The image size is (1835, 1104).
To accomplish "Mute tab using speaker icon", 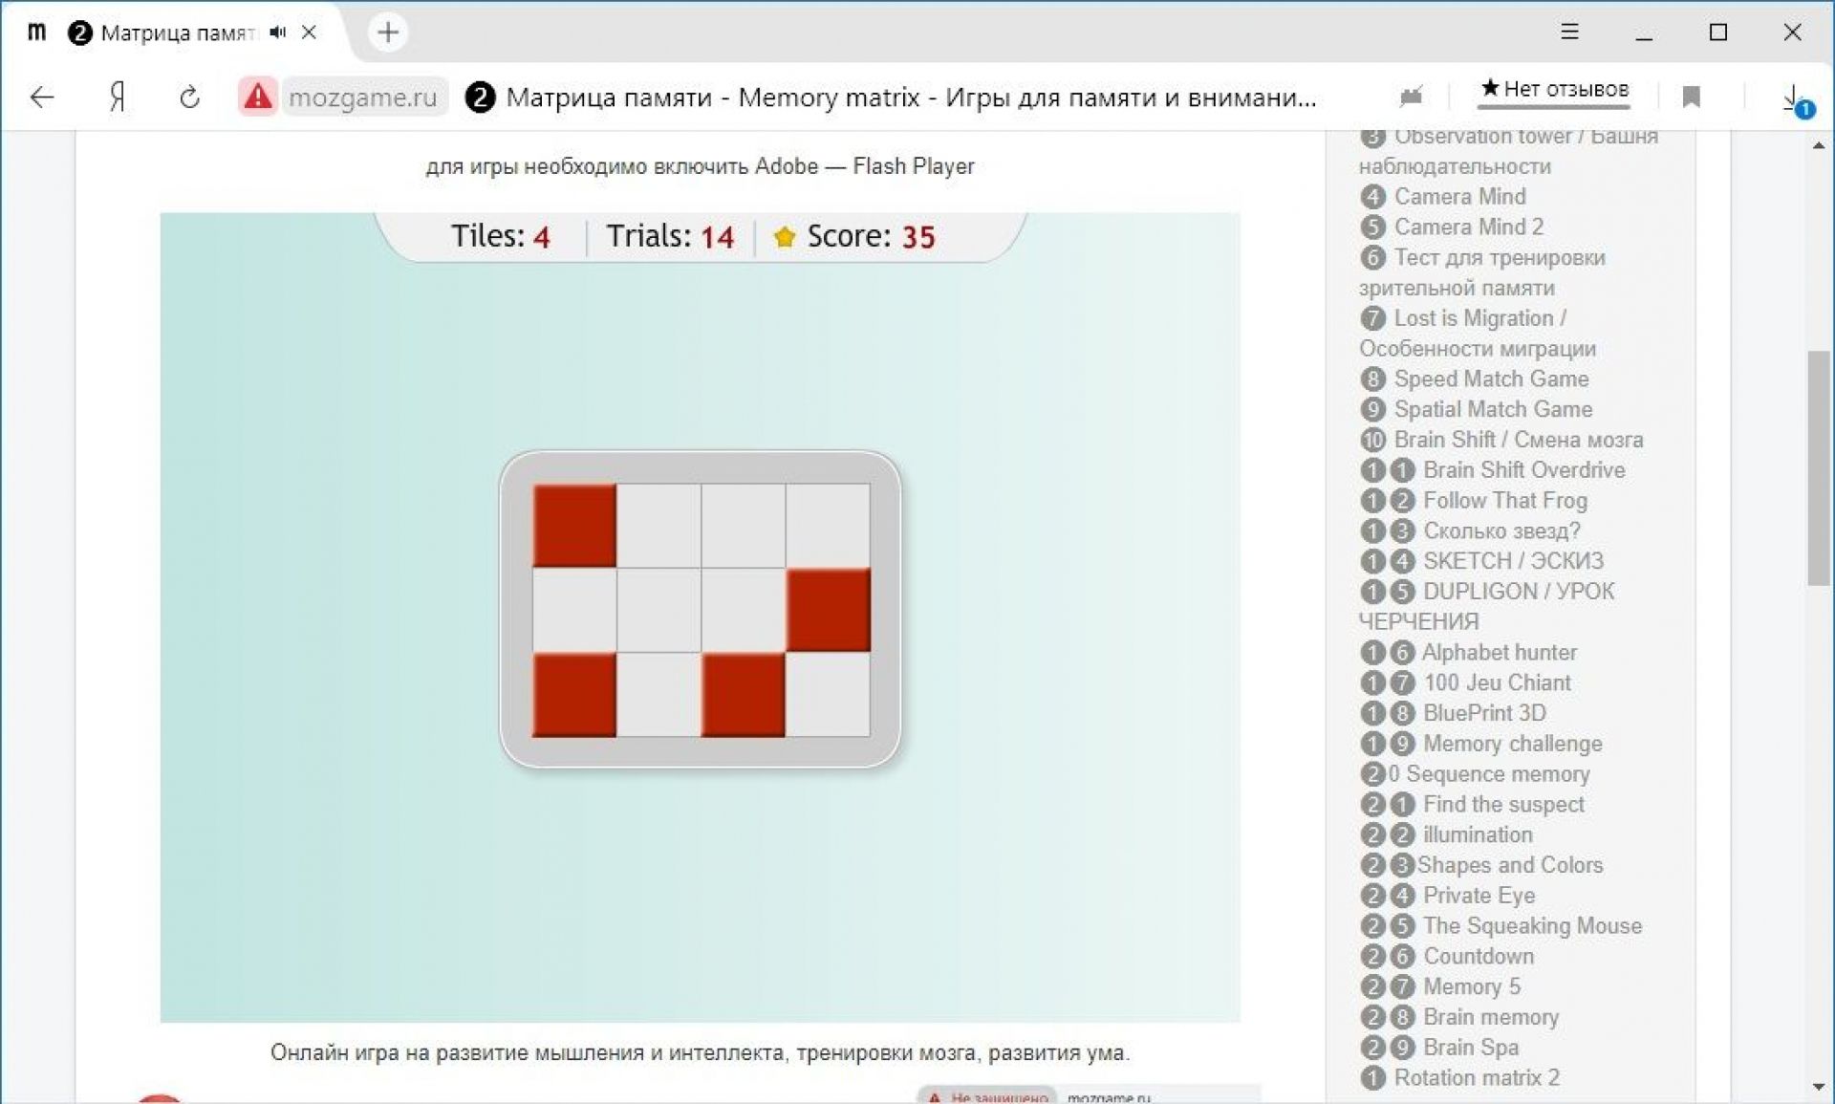I will 278,32.
